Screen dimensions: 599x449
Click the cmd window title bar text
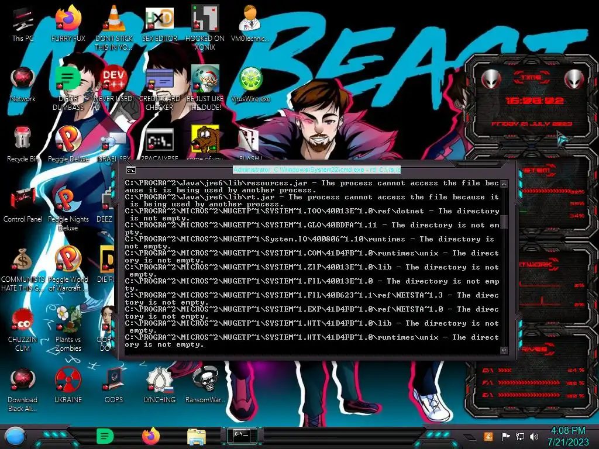316,170
